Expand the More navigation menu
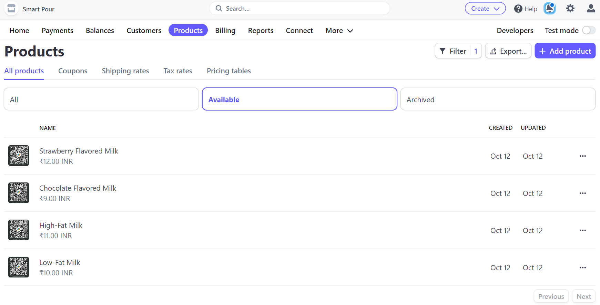This screenshot has width=600, height=305. click(x=339, y=31)
